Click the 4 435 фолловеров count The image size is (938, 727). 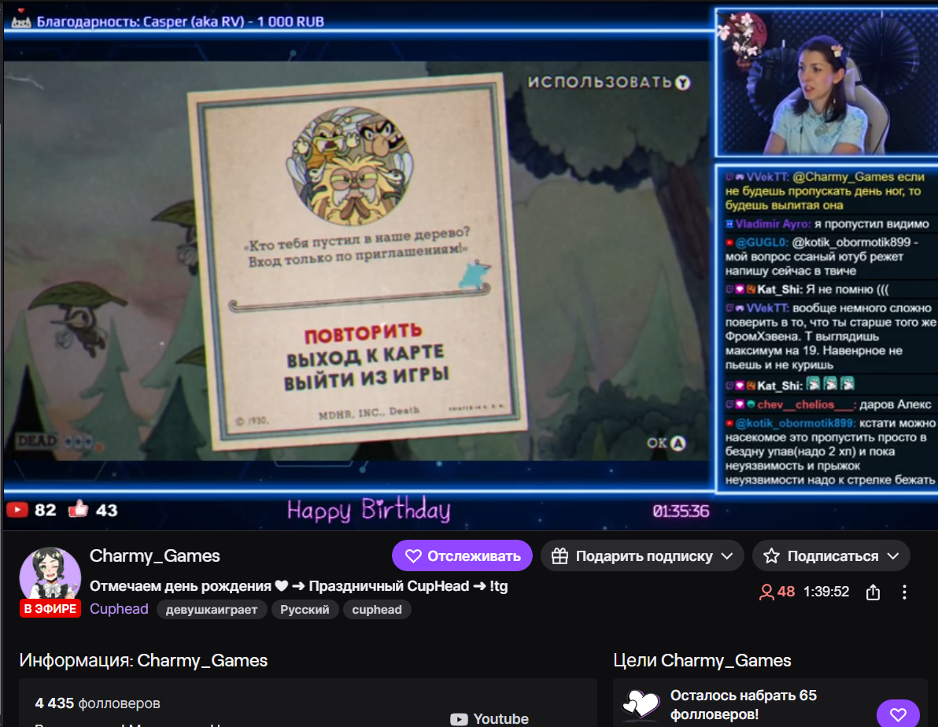[98, 703]
